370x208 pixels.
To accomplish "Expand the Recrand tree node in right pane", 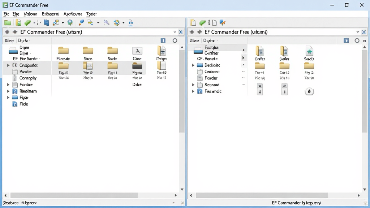I will (x=193, y=84).
